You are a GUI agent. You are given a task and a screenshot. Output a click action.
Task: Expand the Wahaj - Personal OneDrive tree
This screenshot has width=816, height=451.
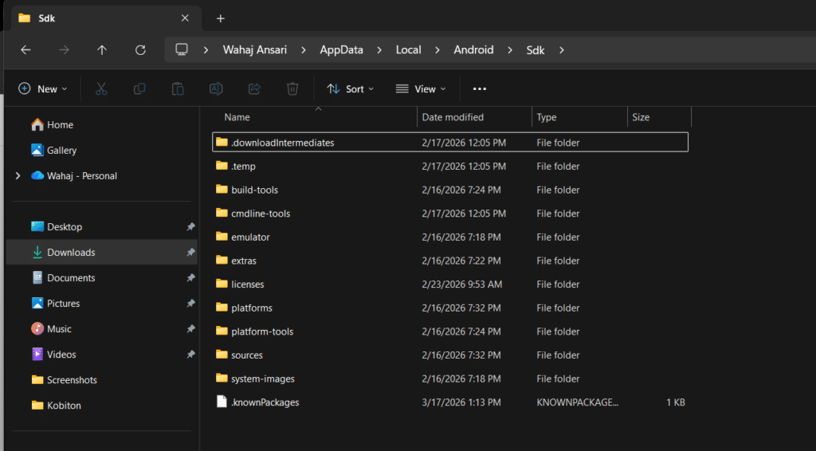18,176
